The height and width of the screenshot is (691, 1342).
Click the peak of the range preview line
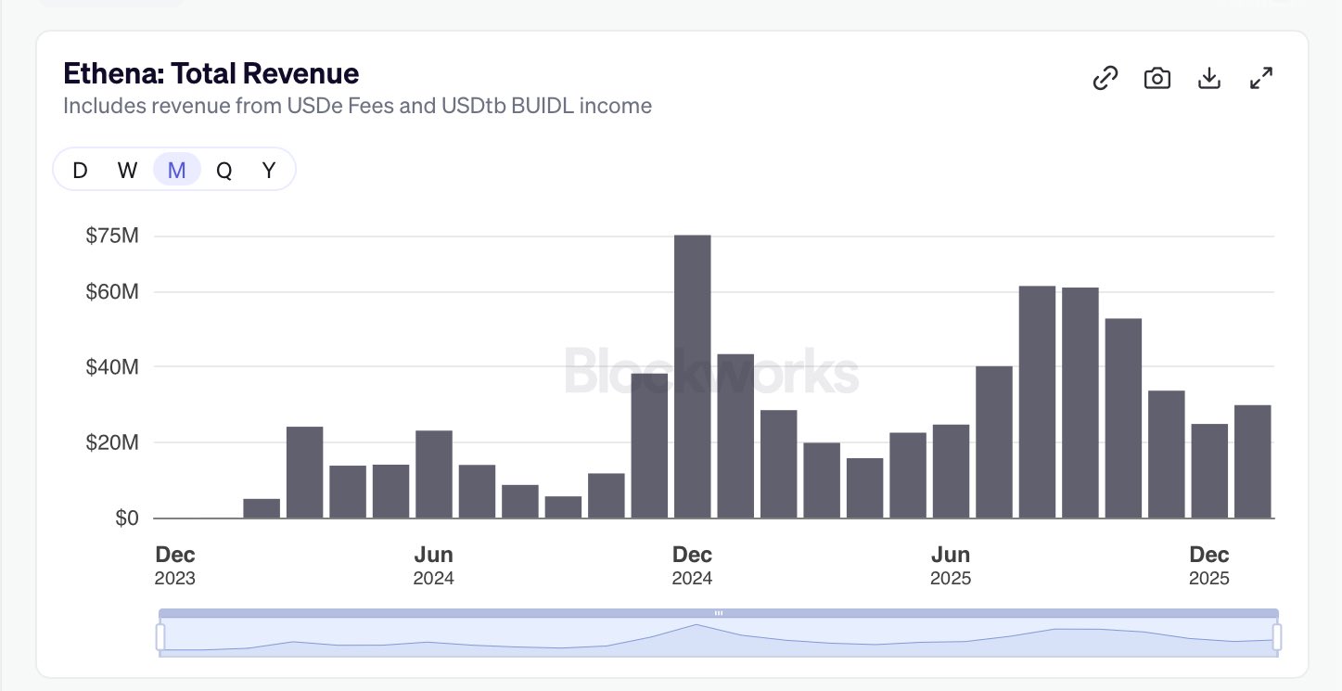(695, 625)
